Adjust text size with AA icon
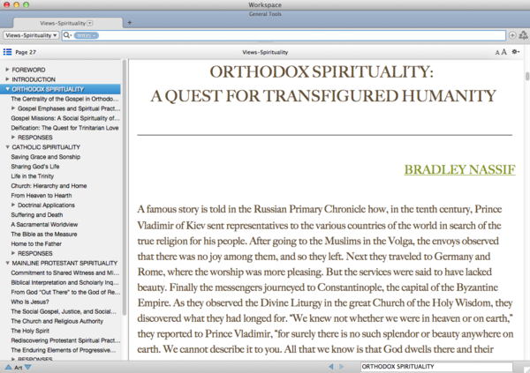This screenshot has height=373, width=530. pyautogui.click(x=501, y=53)
